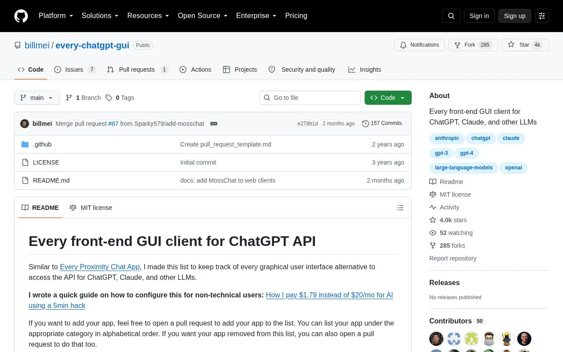Viewport: 563px width, 352px height.
Task: Expand the Platform menu
Action: pyautogui.click(x=56, y=16)
